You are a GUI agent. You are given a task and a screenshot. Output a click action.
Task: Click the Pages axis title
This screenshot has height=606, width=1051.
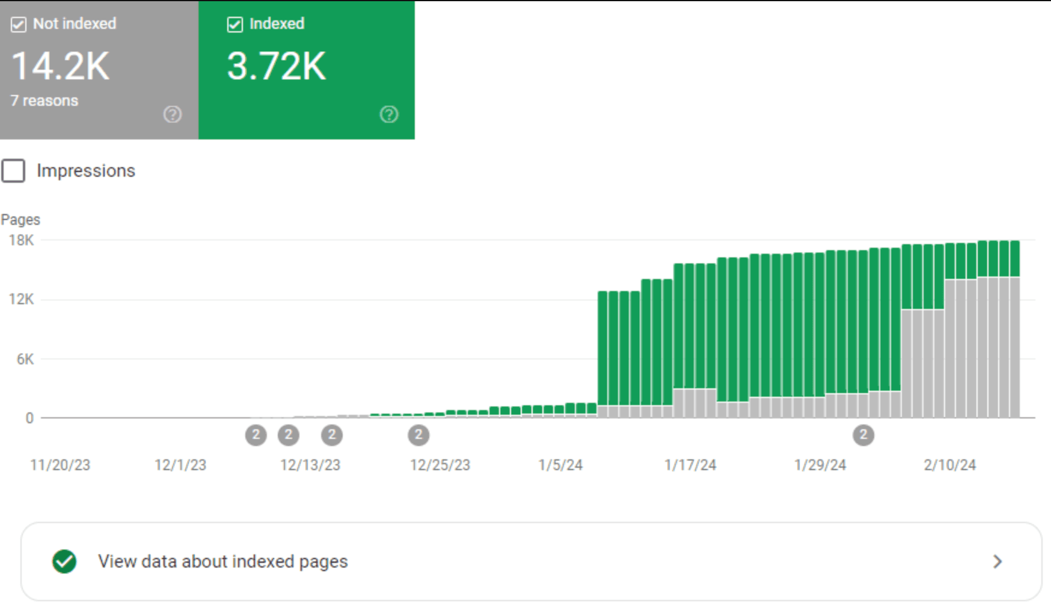point(20,219)
